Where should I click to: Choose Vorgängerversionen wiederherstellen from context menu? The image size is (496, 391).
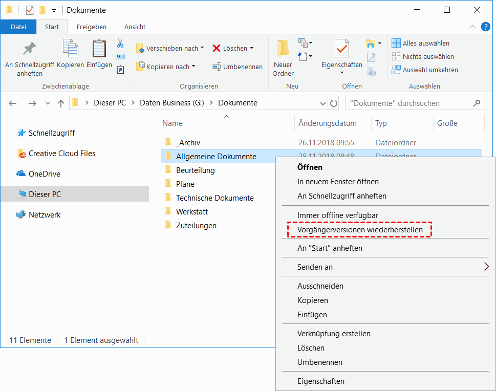point(360,230)
